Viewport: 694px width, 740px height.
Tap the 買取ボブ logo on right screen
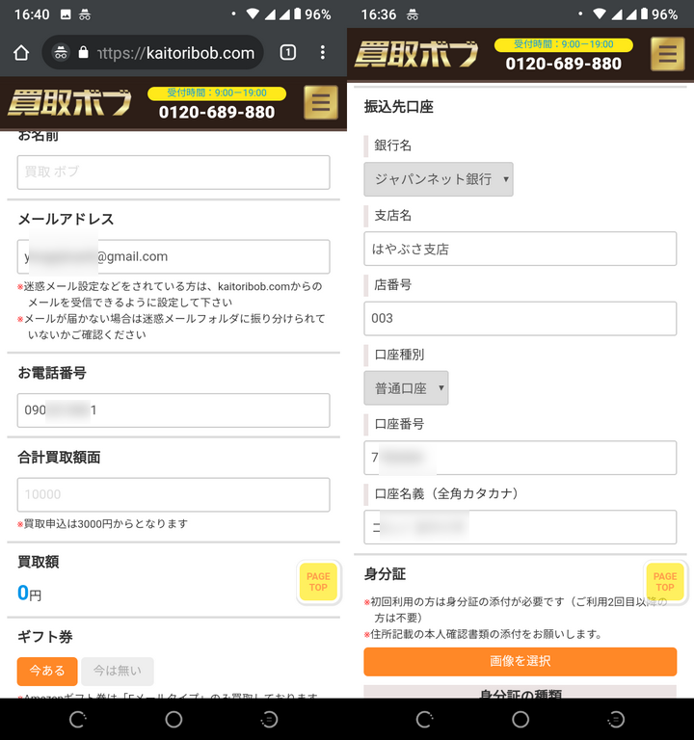[x=416, y=54]
